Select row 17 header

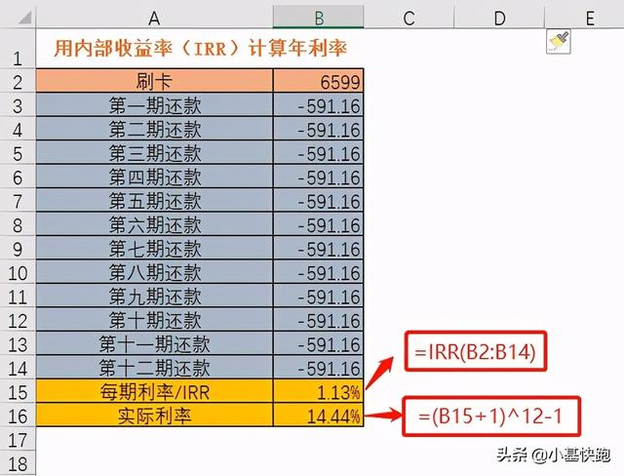(x=18, y=439)
